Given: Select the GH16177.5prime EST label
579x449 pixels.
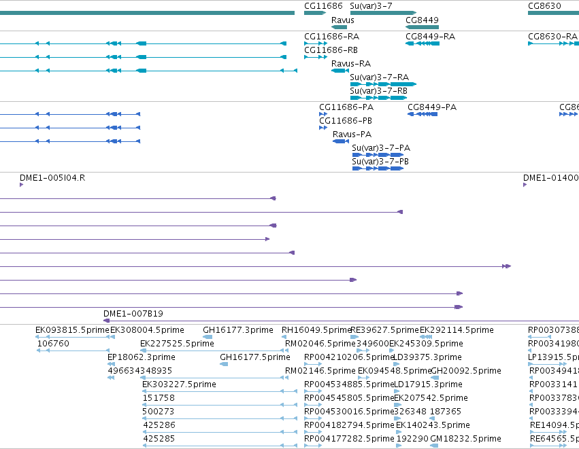Looking at the screenshot, I should click(x=254, y=357).
